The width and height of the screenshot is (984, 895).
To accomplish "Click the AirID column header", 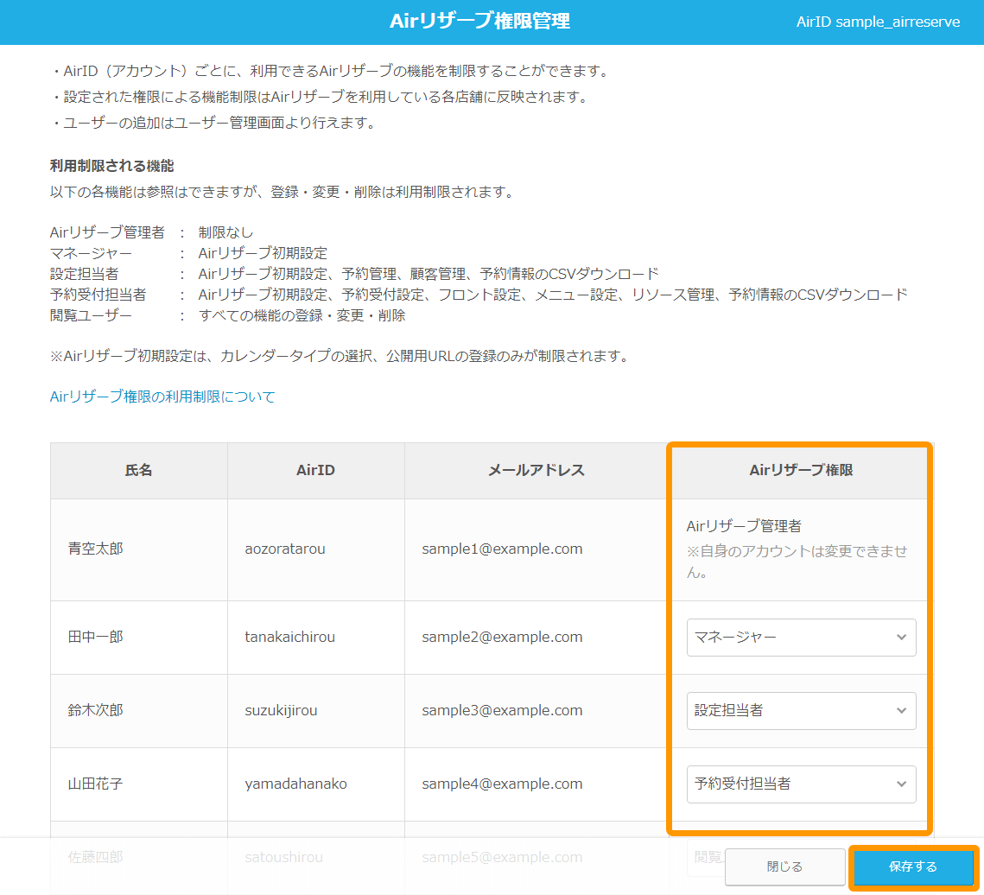I will [315, 470].
